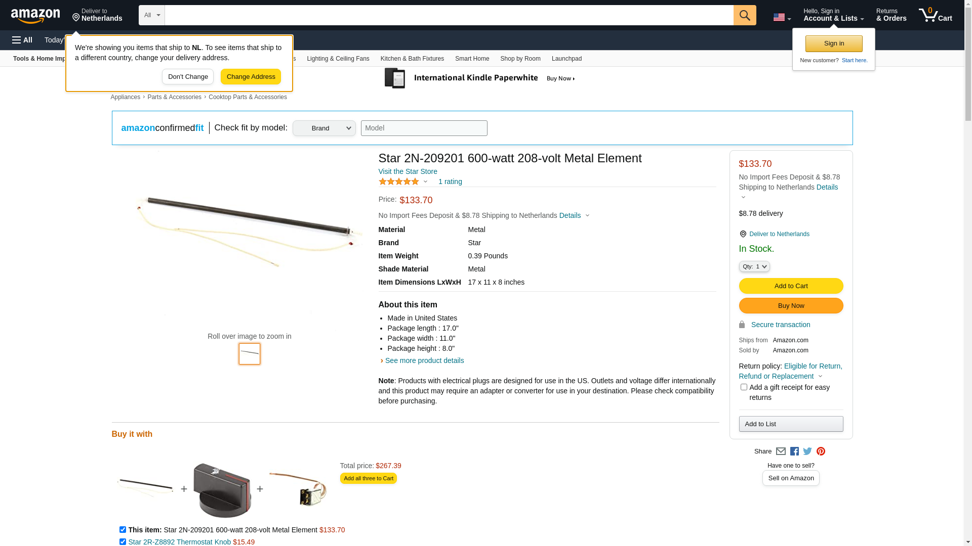Image resolution: width=972 pixels, height=546 pixels.
Task: Uncheck This item checkbox in bundle
Action: click(x=123, y=530)
